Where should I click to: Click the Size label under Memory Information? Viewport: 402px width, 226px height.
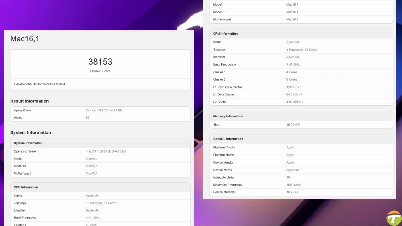click(216, 125)
